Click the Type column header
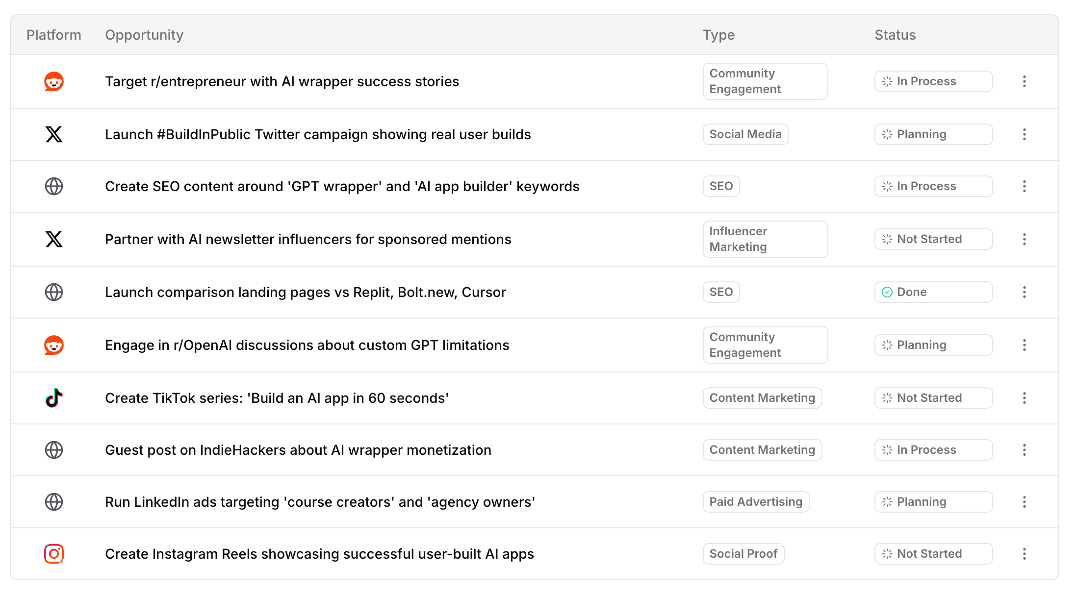 [718, 35]
